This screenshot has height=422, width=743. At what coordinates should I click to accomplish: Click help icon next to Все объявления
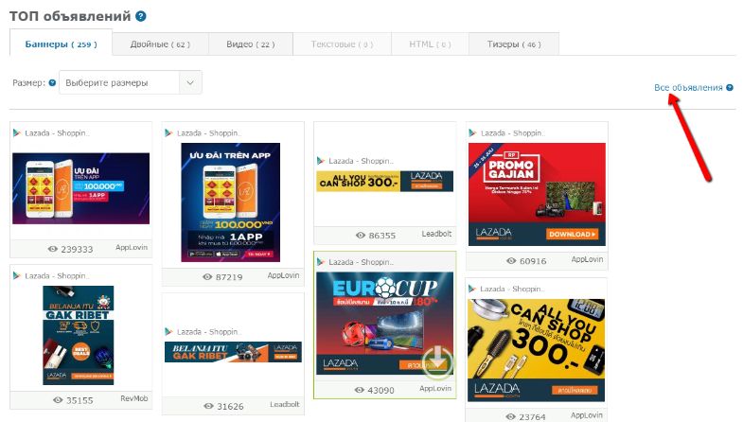(729, 87)
